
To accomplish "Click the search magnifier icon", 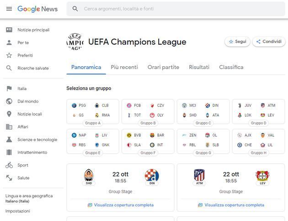I will (75, 9).
